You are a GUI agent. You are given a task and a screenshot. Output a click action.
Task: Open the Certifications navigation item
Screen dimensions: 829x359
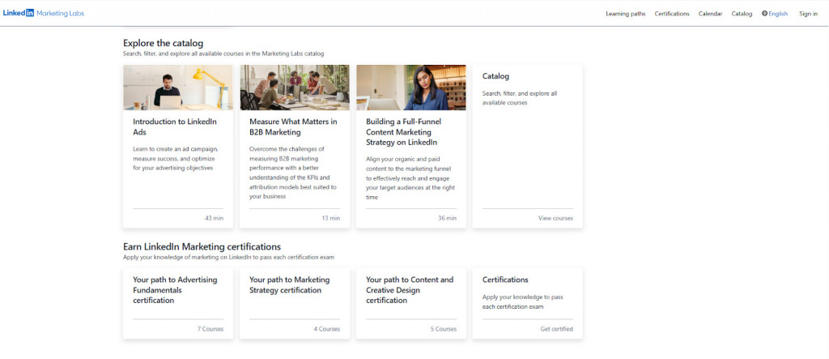click(672, 14)
